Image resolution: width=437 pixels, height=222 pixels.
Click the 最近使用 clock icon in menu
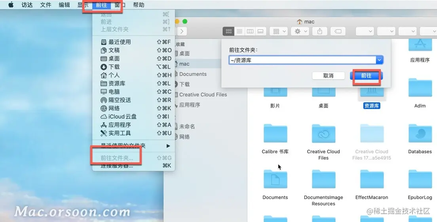tap(104, 42)
